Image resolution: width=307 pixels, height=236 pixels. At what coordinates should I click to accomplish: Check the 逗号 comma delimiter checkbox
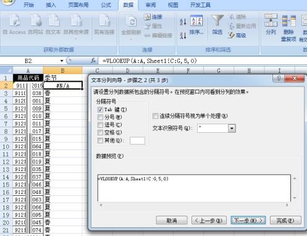[100, 125]
